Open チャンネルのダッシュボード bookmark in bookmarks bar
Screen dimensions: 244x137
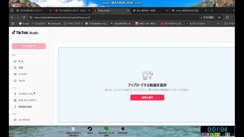pyautogui.click(x=171, y=24)
